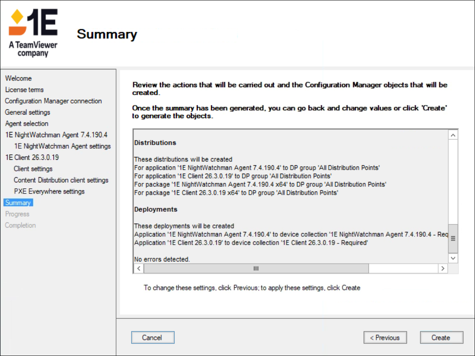This screenshot has width=475, height=356.
Task: Open the General settings step
Action: tap(28, 112)
